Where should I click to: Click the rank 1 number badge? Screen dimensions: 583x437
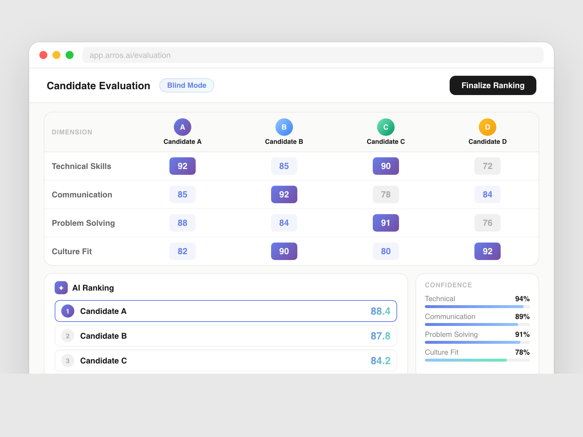pos(68,311)
